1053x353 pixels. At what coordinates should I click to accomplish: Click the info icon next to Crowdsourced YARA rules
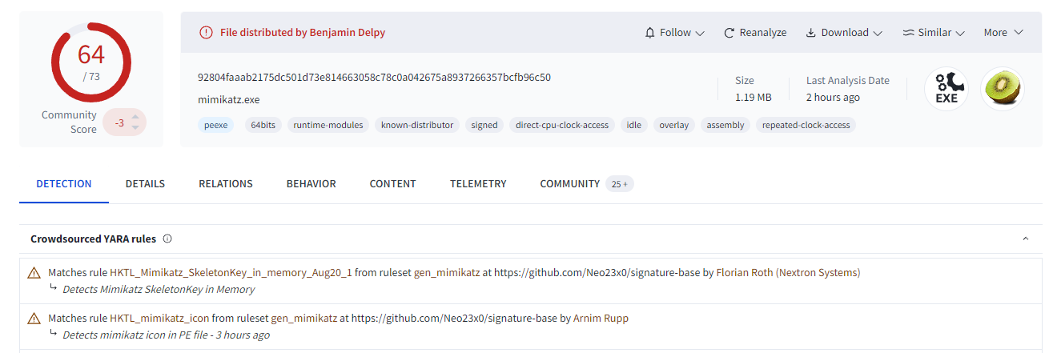coord(167,239)
